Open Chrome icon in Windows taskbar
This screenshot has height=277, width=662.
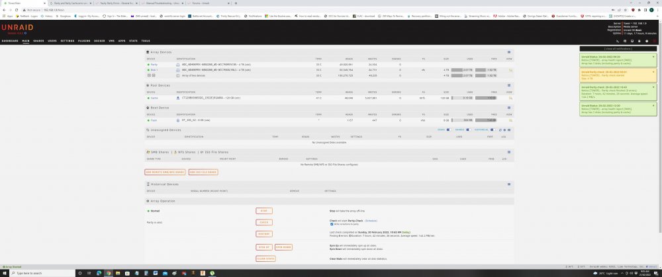[108, 273]
